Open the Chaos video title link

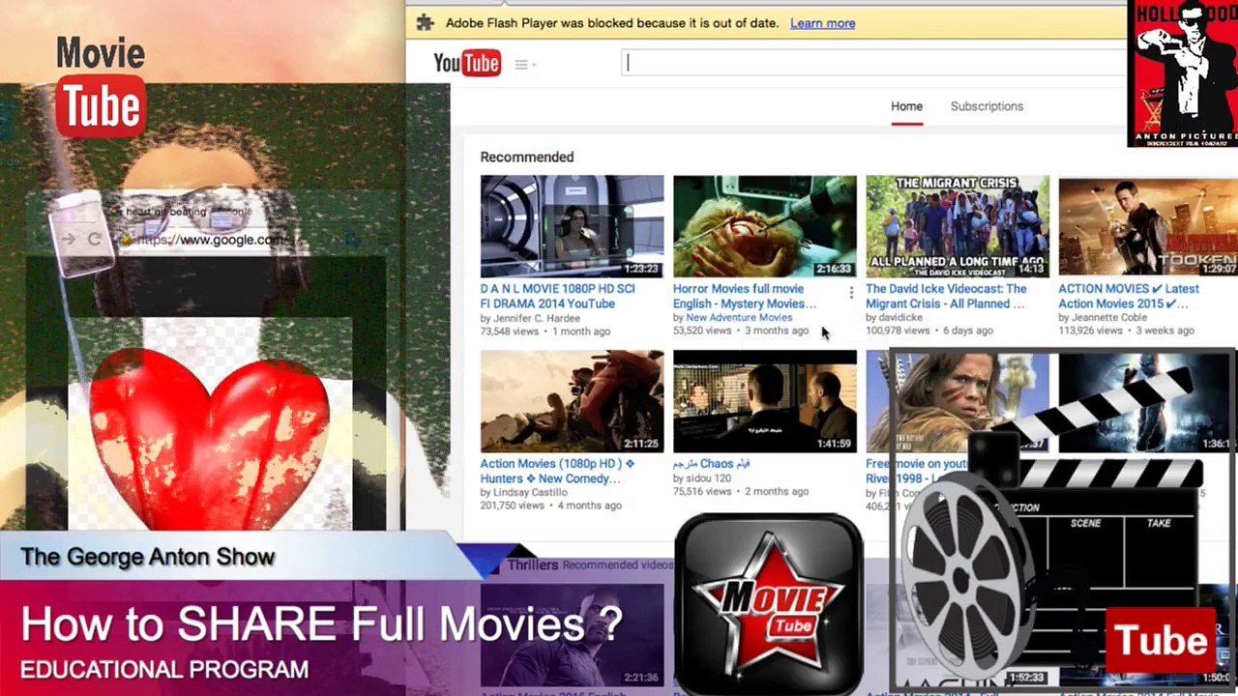[x=712, y=463]
